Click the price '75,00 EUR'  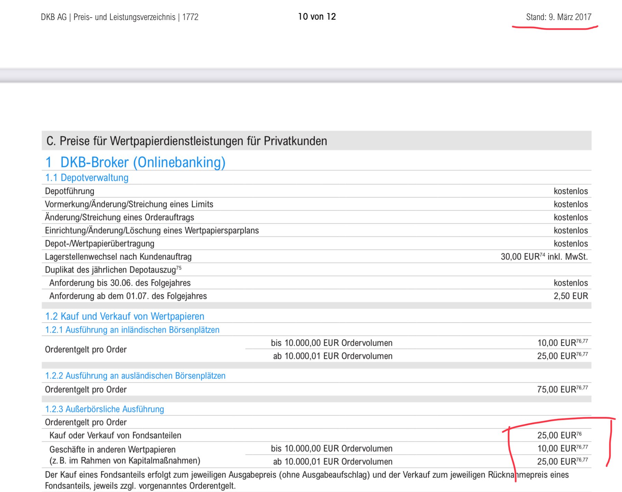pyautogui.click(x=563, y=389)
